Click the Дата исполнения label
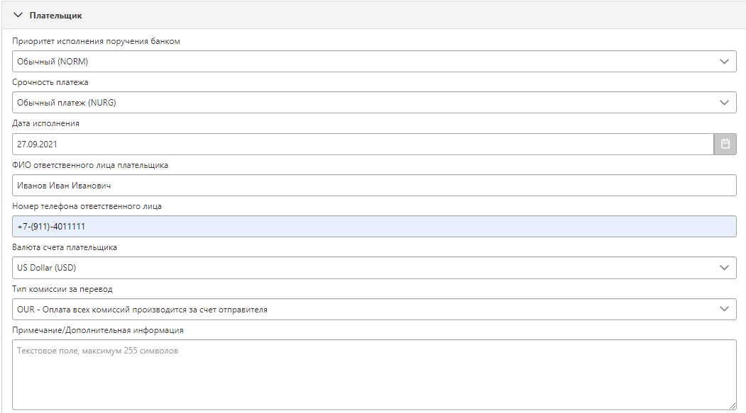The height and width of the screenshot is (413, 746). (x=45, y=123)
